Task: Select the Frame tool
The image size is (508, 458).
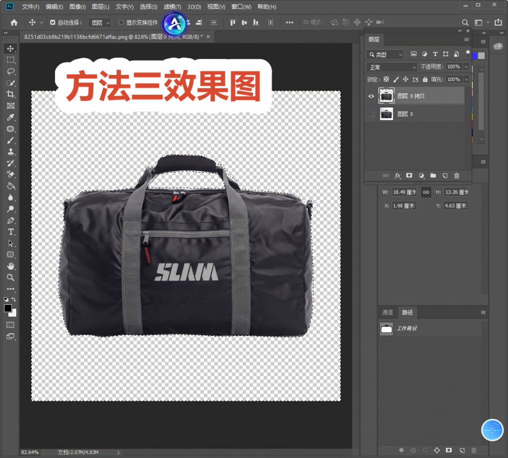Action: [10, 106]
